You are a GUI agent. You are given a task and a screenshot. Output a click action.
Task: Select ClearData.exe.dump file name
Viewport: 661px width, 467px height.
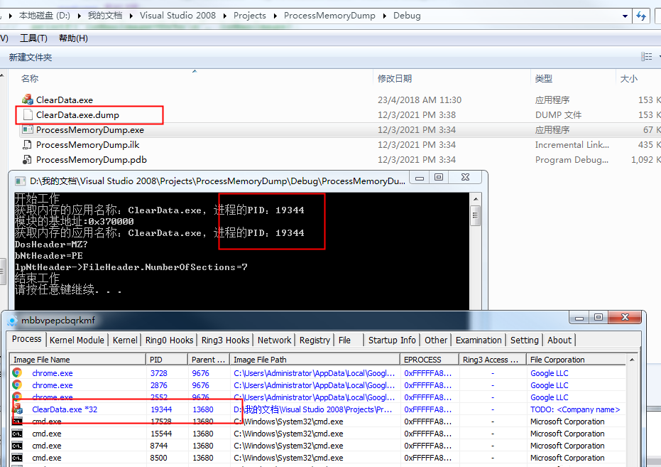point(77,114)
